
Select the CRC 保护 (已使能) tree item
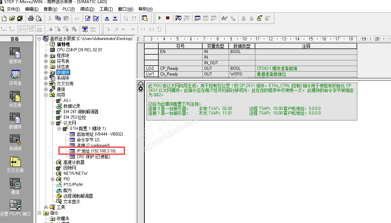click(x=93, y=157)
